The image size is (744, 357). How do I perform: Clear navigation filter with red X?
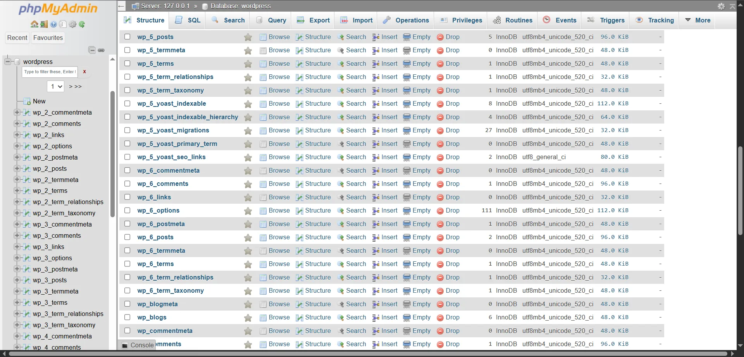84,72
